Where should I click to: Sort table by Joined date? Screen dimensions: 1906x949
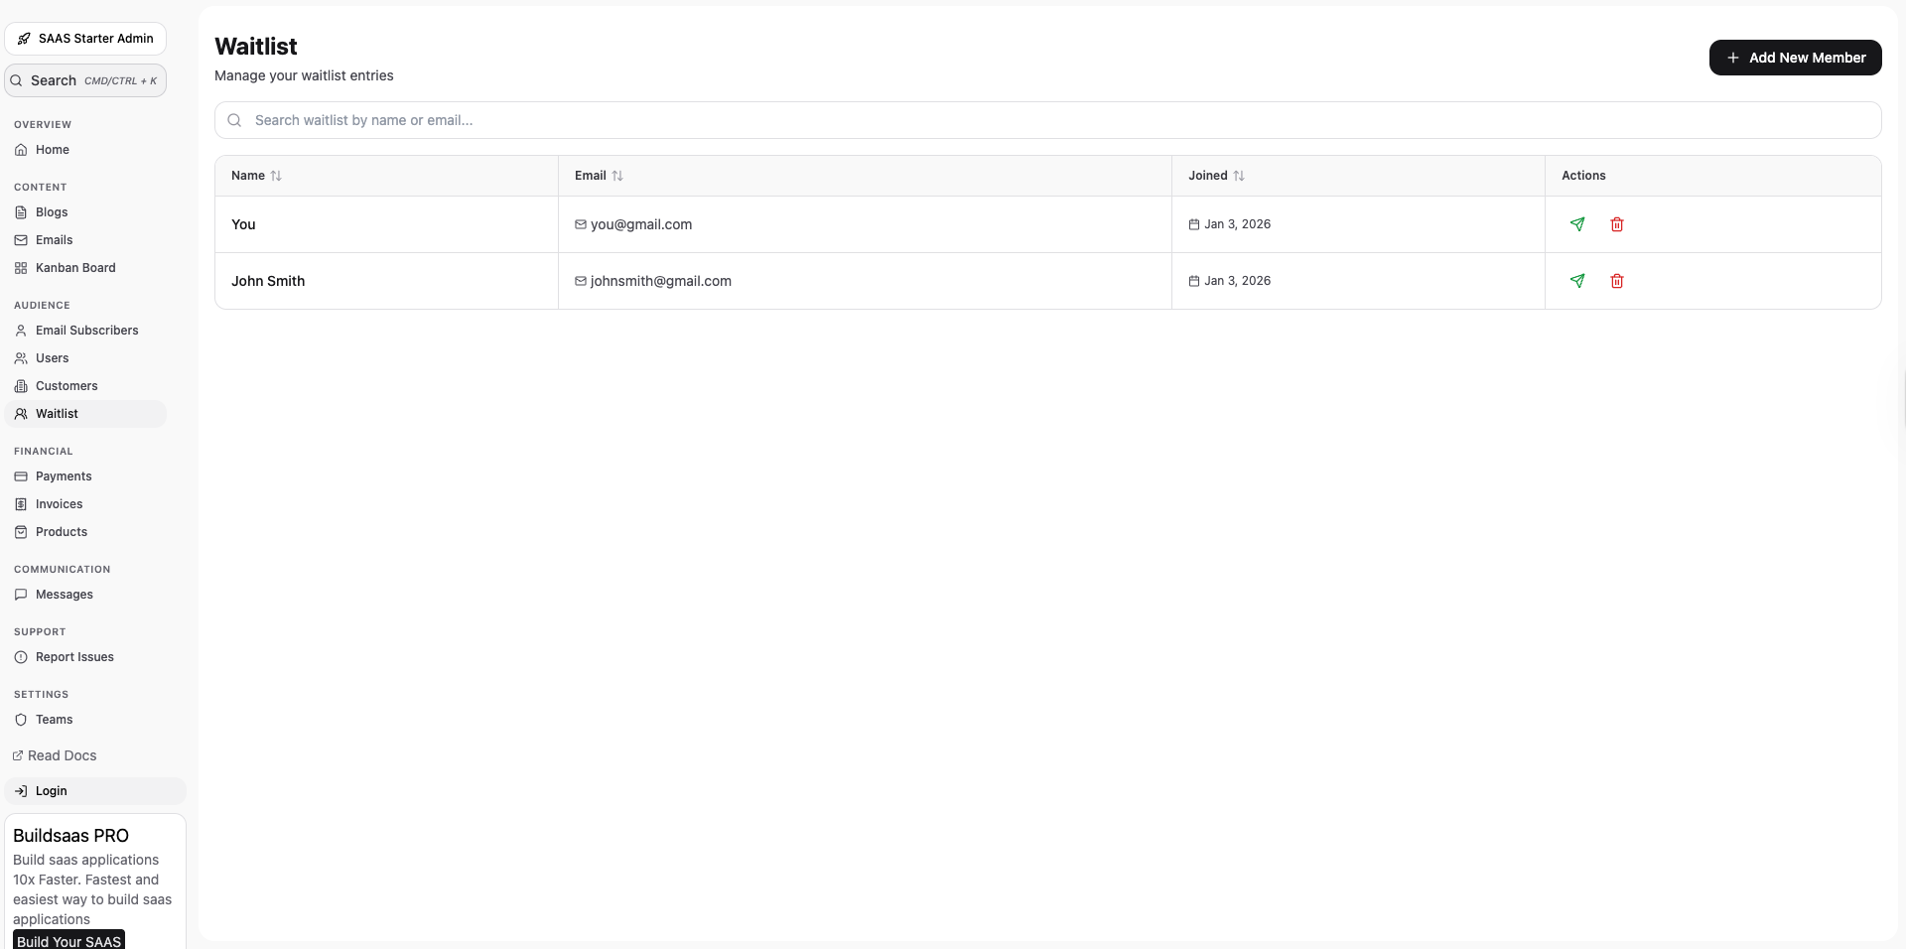tap(1239, 176)
